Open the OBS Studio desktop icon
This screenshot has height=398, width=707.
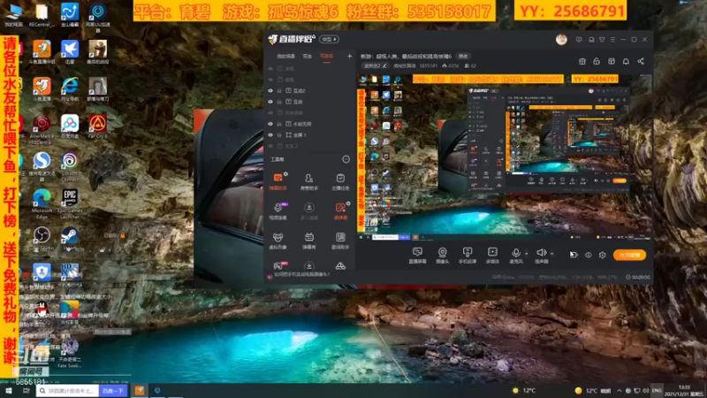click(42, 239)
